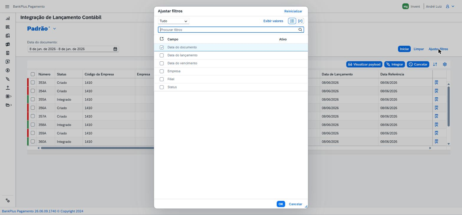Viewport: 462px width, 215px height.
Task: Open the bar chart sidebar icon
Action: tap(8, 18)
